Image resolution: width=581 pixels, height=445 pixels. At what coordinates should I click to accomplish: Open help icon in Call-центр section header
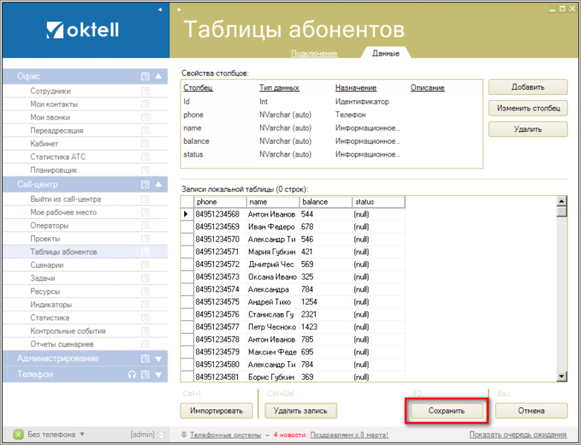[145, 185]
